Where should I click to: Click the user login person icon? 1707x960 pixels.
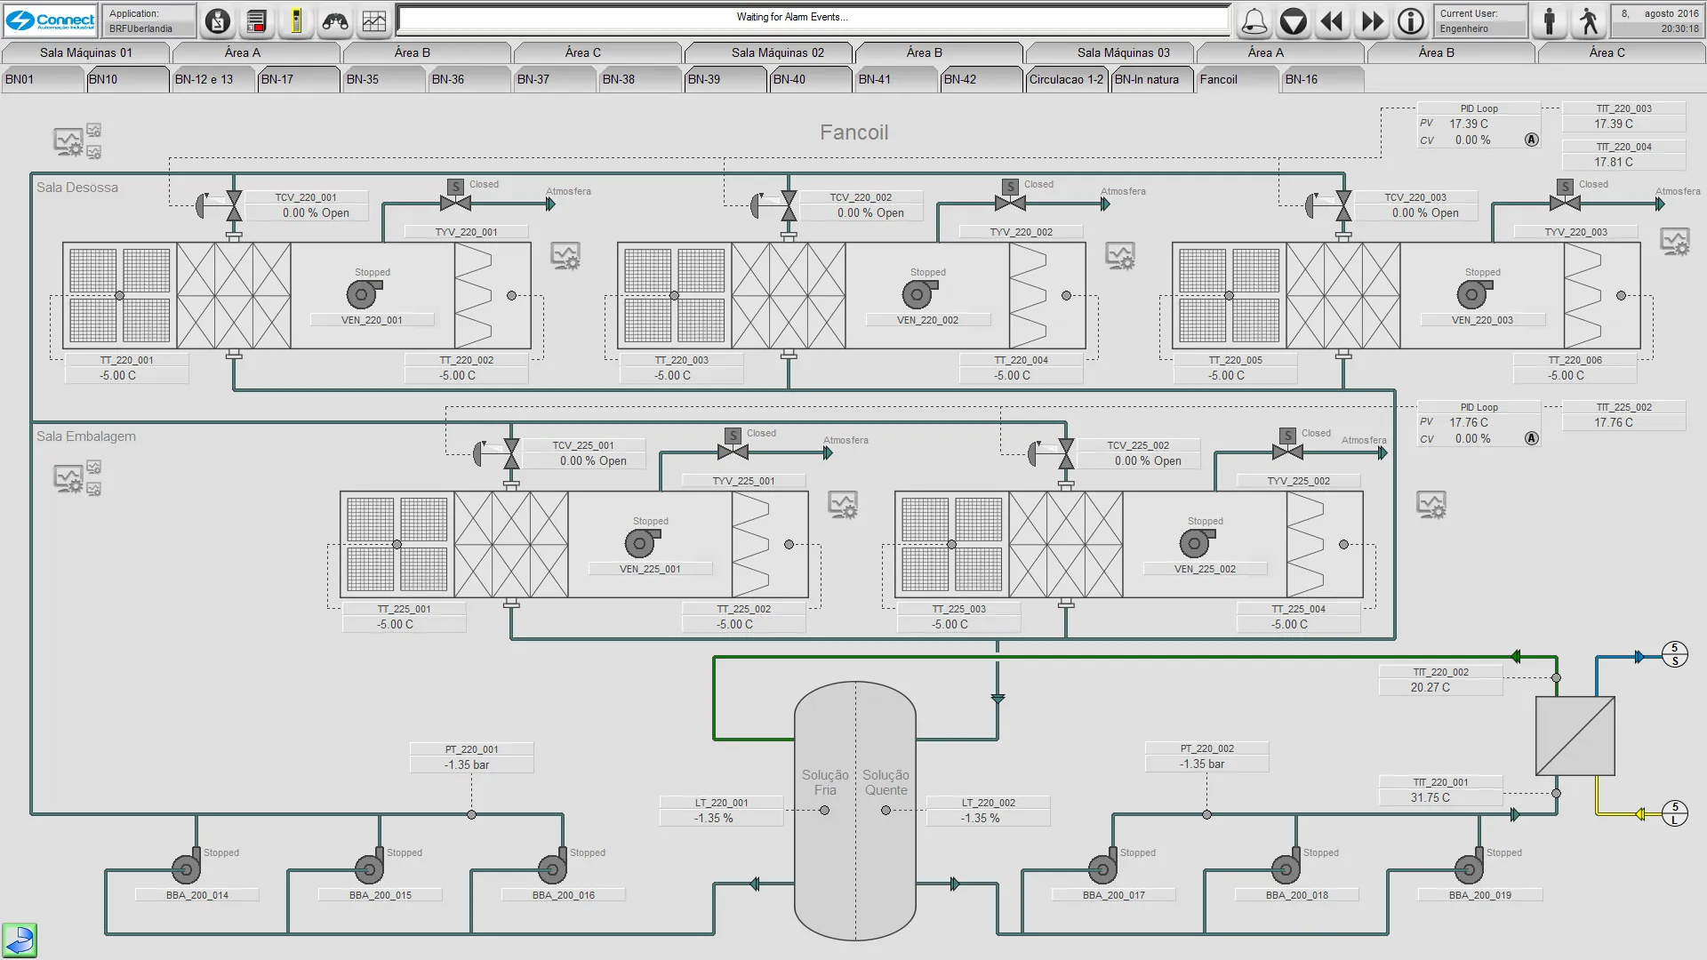(x=1550, y=21)
